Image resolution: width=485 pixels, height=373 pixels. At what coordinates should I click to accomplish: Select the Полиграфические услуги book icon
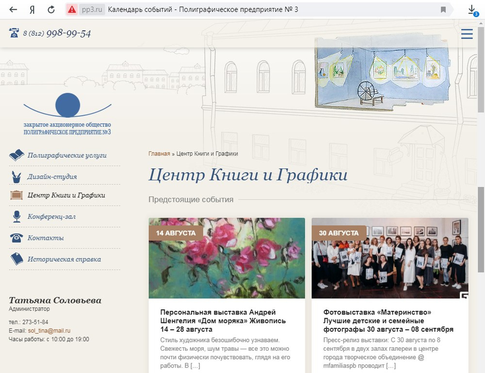pos(16,154)
